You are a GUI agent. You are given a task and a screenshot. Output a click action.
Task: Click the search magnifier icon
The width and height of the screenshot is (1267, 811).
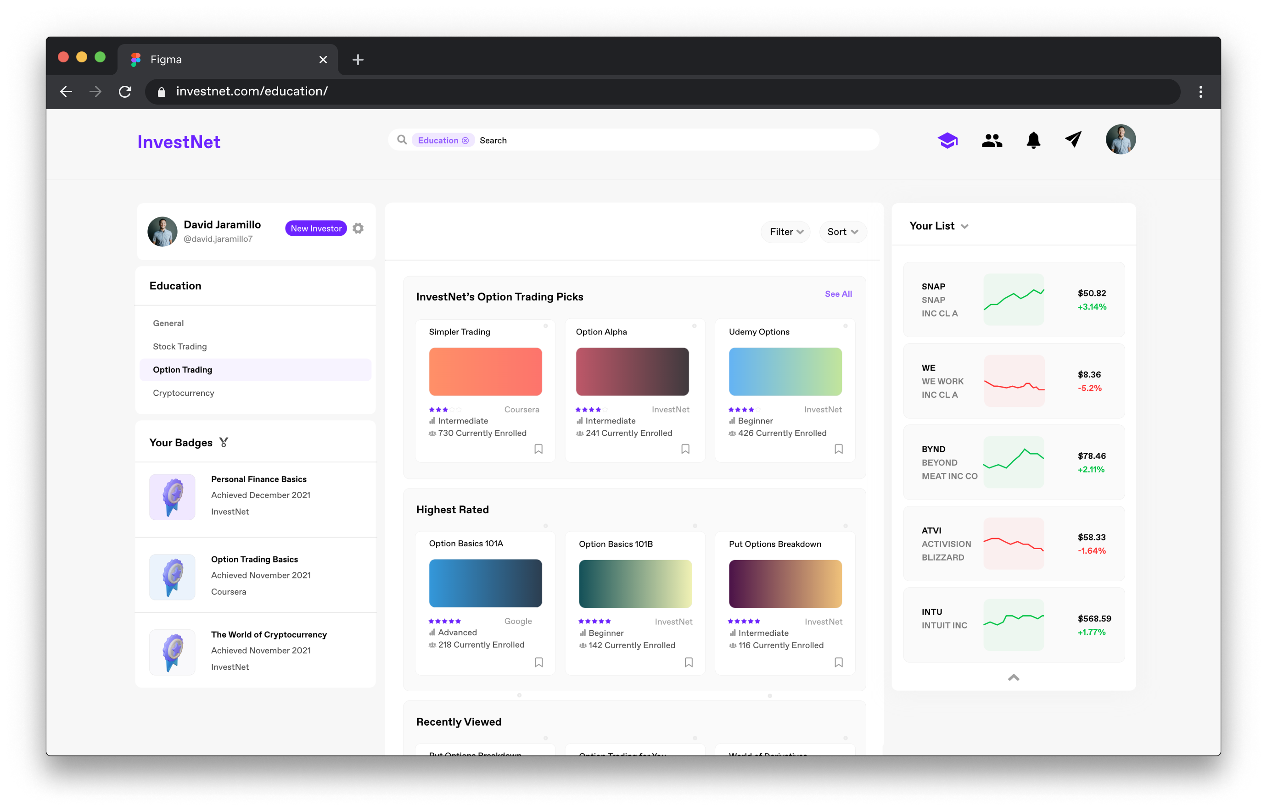pos(402,139)
